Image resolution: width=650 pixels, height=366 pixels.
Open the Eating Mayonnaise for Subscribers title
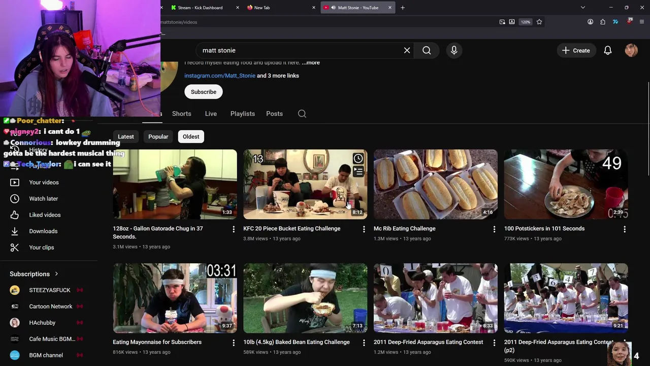(157, 342)
